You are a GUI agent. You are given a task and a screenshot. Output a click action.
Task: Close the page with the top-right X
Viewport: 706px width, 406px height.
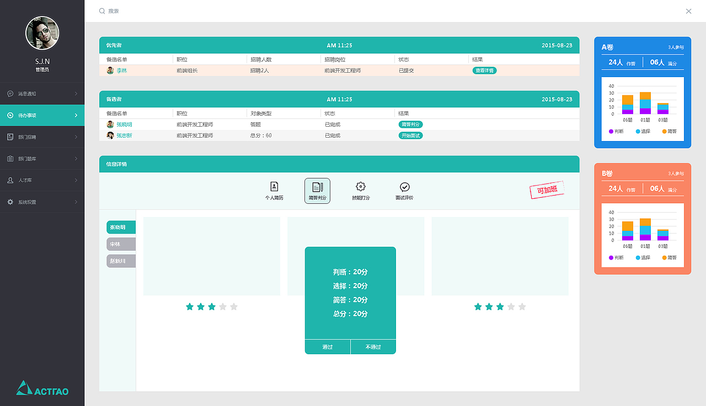click(x=688, y=11)
